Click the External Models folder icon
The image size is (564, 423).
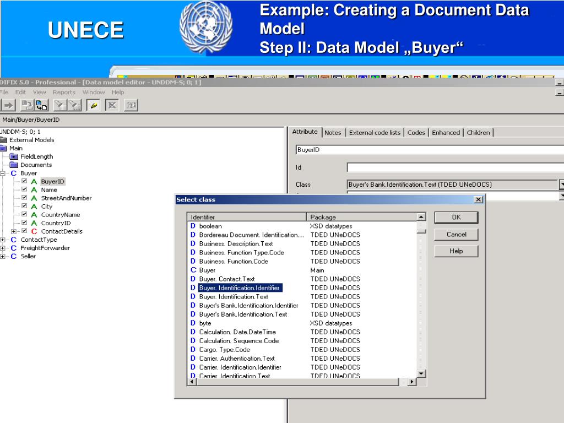4,140
